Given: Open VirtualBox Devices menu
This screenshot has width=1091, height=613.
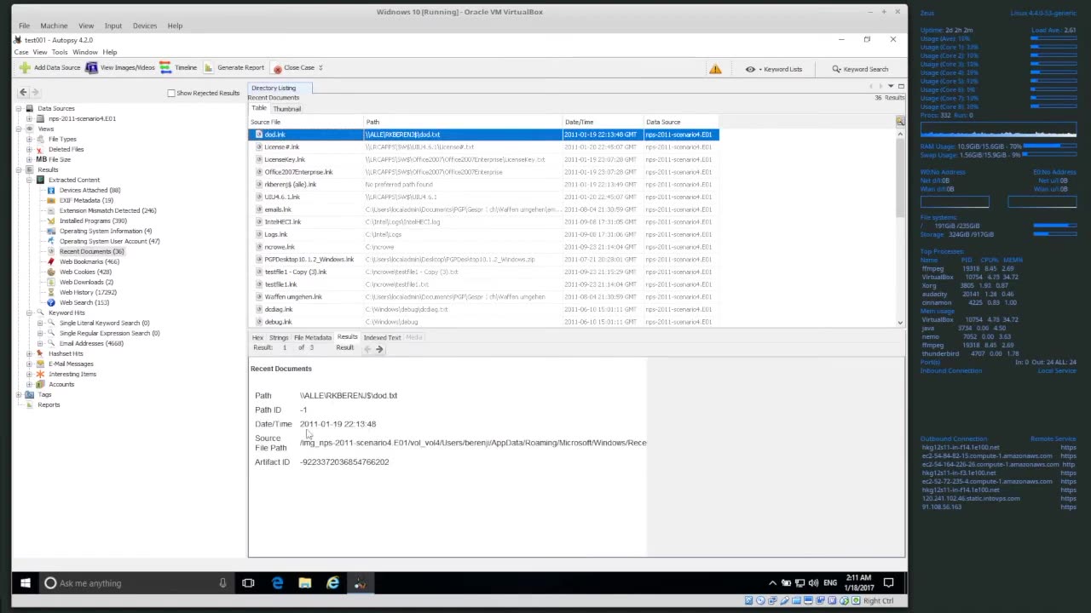Looking at the screenshot, I should 145,26.
